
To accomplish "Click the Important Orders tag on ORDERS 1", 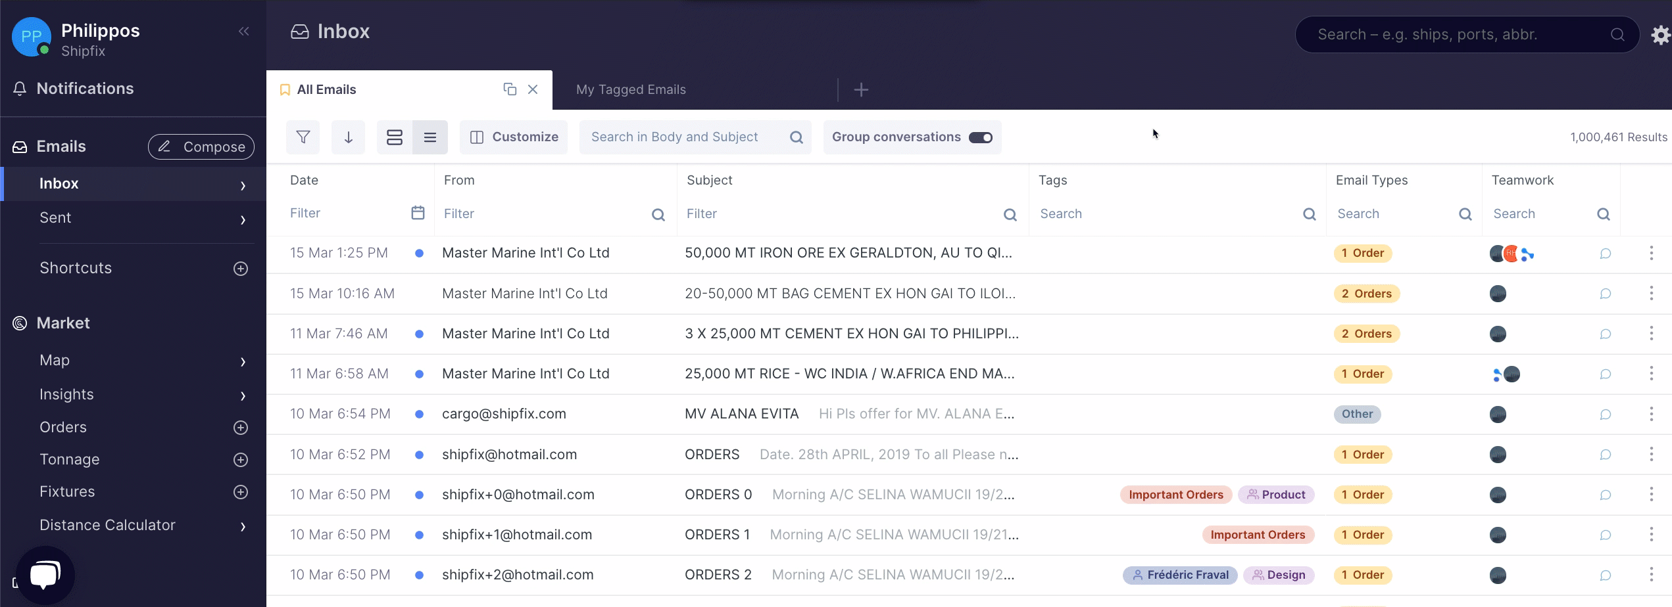I will 1258,535.
